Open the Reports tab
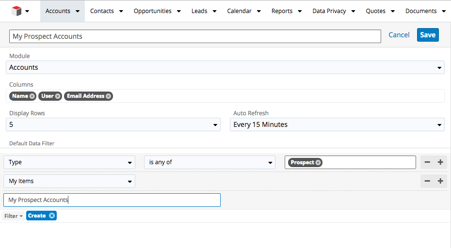 [282, 11]
